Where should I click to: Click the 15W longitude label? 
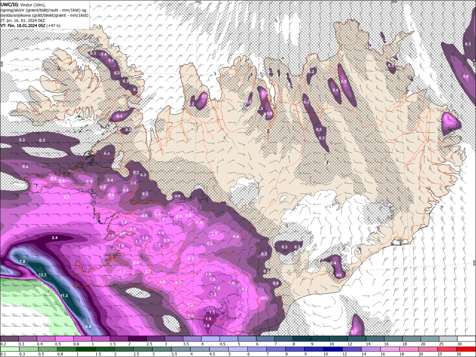(x=394, y=2)
